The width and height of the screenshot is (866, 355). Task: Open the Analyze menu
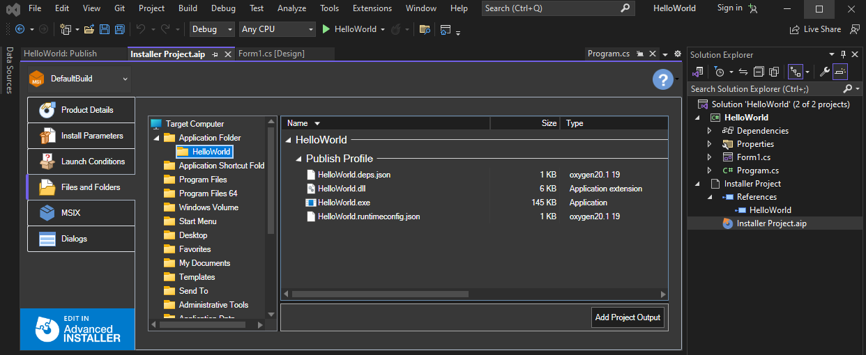[x=291, y=8]
